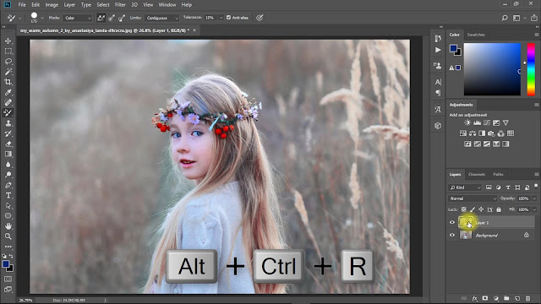Open the brush preset picker arrow
This screenshot has height=304, width=541.
pos(42,18)
